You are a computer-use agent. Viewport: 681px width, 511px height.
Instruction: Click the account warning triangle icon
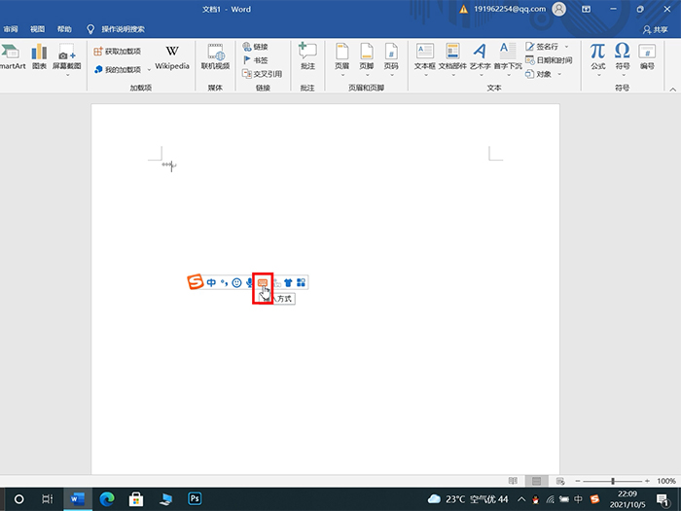(x=464, y=9)
